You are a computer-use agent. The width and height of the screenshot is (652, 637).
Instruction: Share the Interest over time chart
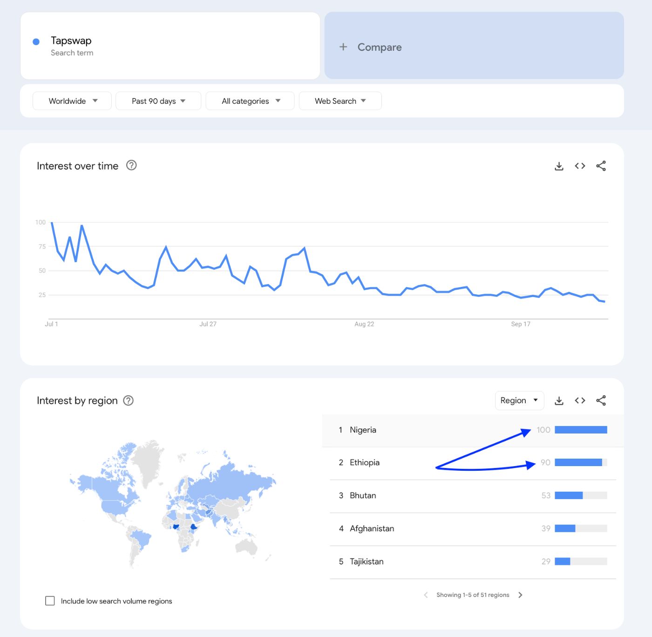click(x=601, y=166)
